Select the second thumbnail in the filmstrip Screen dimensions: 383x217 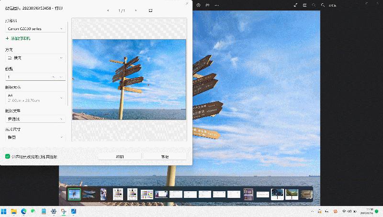tap(89, 194)
